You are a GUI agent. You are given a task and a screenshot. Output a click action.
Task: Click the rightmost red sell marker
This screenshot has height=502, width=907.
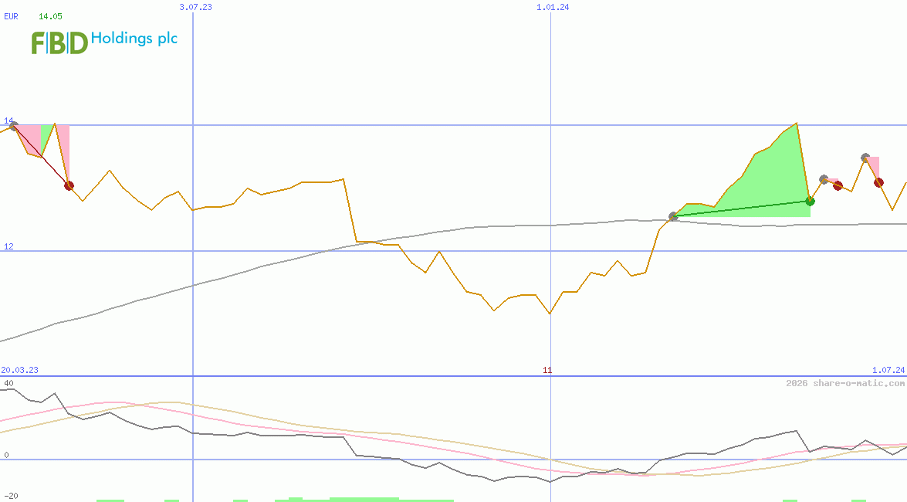click(x=879, y=183)
